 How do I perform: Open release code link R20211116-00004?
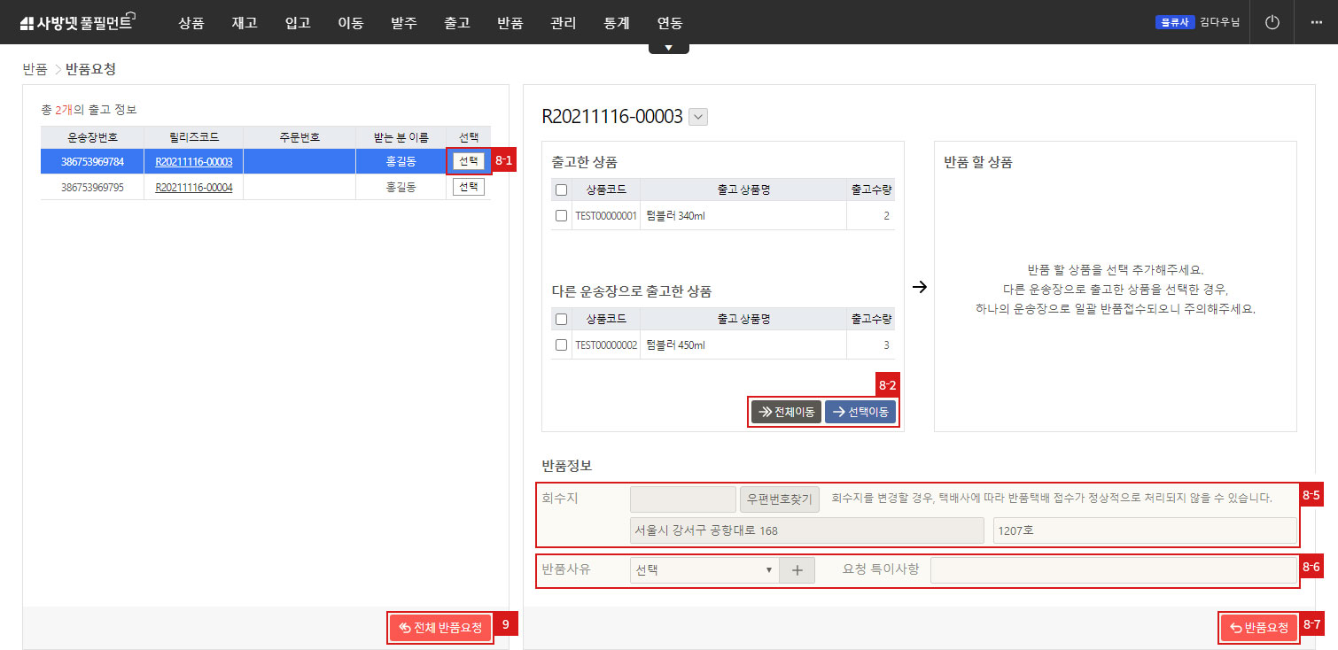193,187
